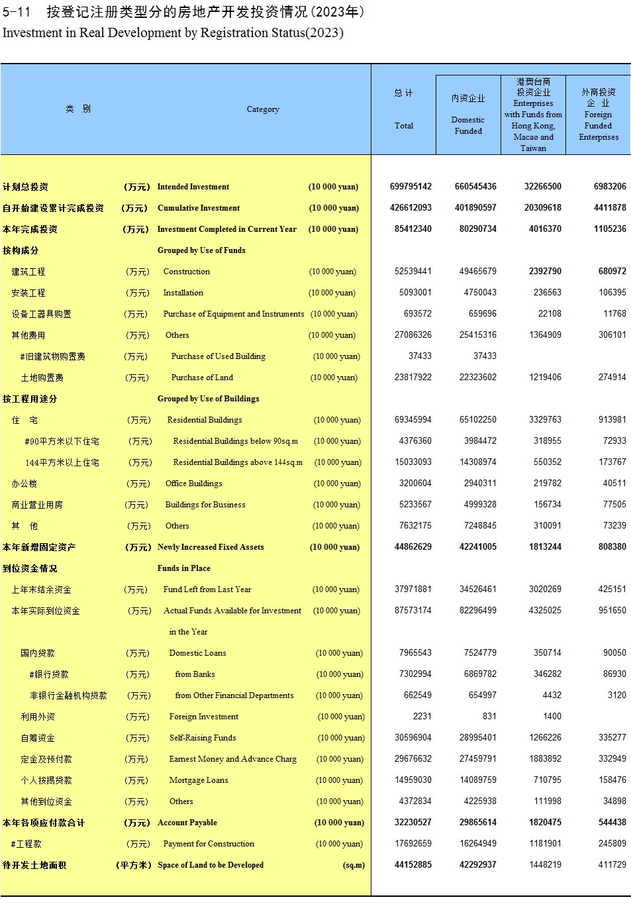Click the 'Construction' row label
The width and height of the screenshot is (631, 918).
(187, 272)
